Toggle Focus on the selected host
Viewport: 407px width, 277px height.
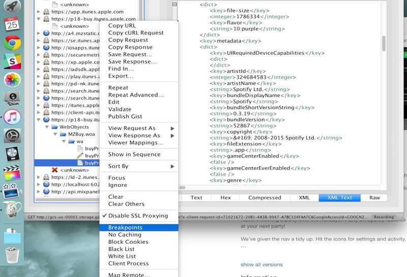pyautogui.click(x=138, y=178)
